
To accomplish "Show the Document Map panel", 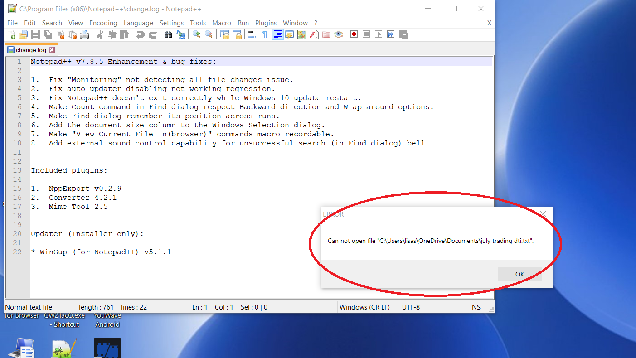I will [x=302, y=34].
